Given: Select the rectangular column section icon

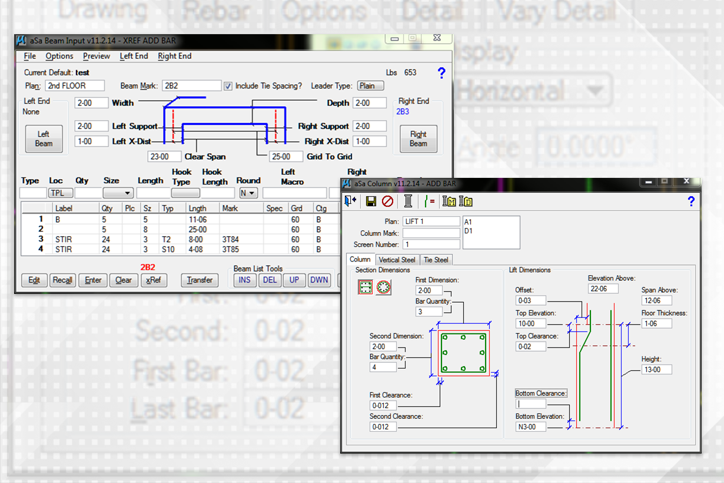Looking at the screenshot, I should tap(365, 287).
